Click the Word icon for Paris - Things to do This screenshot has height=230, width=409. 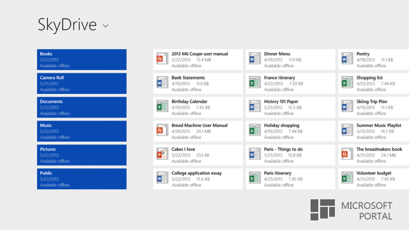[x=254, y=154]
